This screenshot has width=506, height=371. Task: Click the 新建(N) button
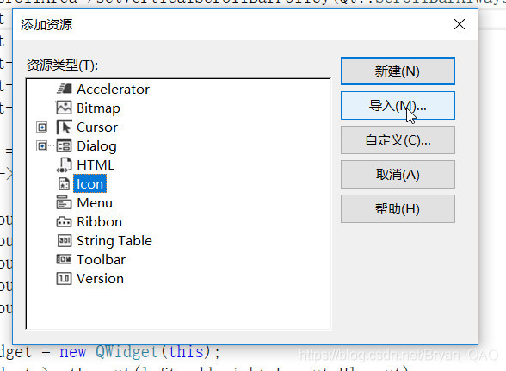coord(398,71)
